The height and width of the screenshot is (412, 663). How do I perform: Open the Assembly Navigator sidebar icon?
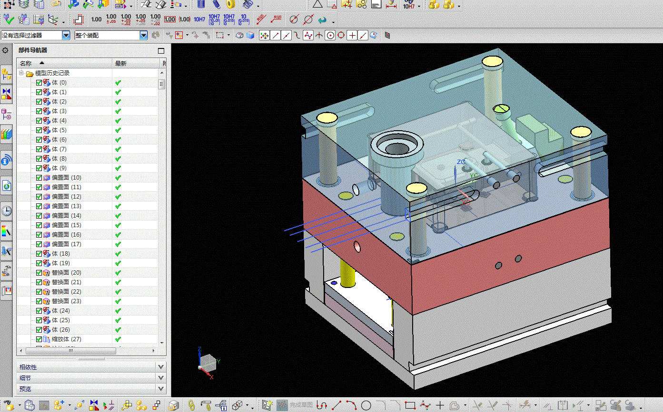pyautogui.click(x=6, y=74)
